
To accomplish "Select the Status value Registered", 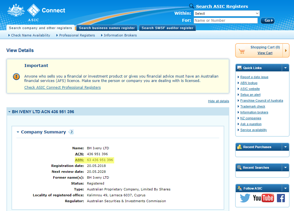I will coord(95,183).
